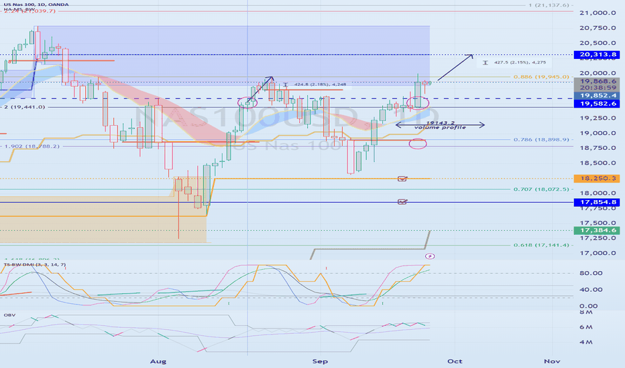This screenshot has width=625, height=368.
Task: Click the 20:38:59 countdown timer label
Action: click(x=597, y=88)
